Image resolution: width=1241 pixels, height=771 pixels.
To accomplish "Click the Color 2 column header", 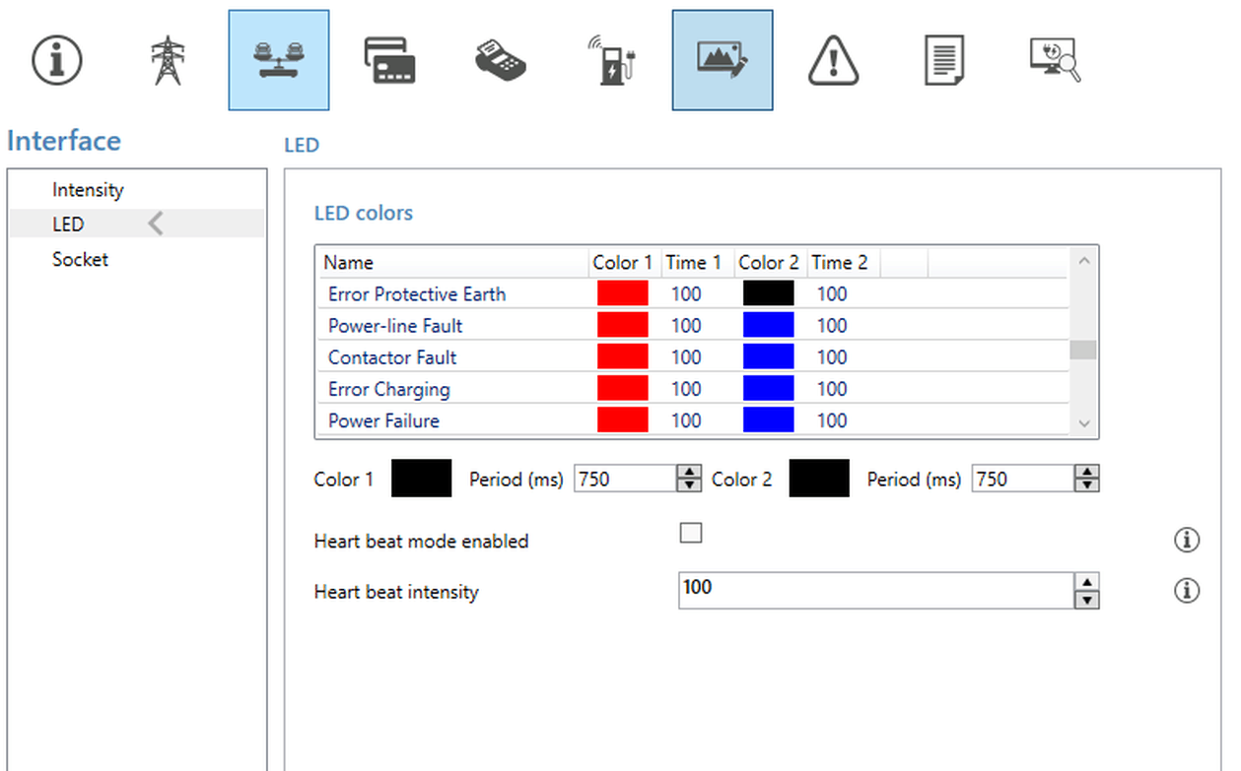I will tap(769, 262).
